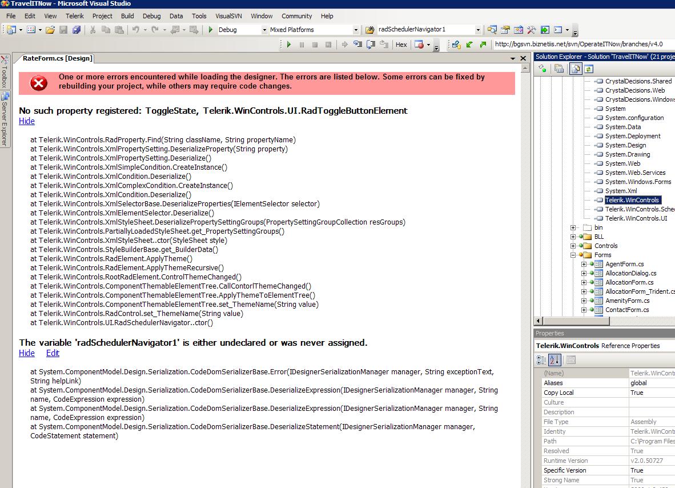The height and width of the screenshot is (488, 675).
Task: Click the Find in Files binoculars icon
Action: point(369,30)
